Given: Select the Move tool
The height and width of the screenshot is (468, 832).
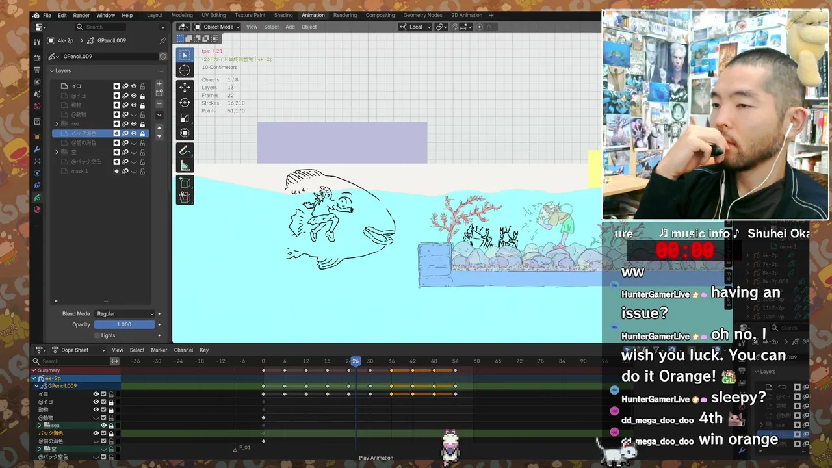Looking at the screenshot, I should tap(185, 88).
